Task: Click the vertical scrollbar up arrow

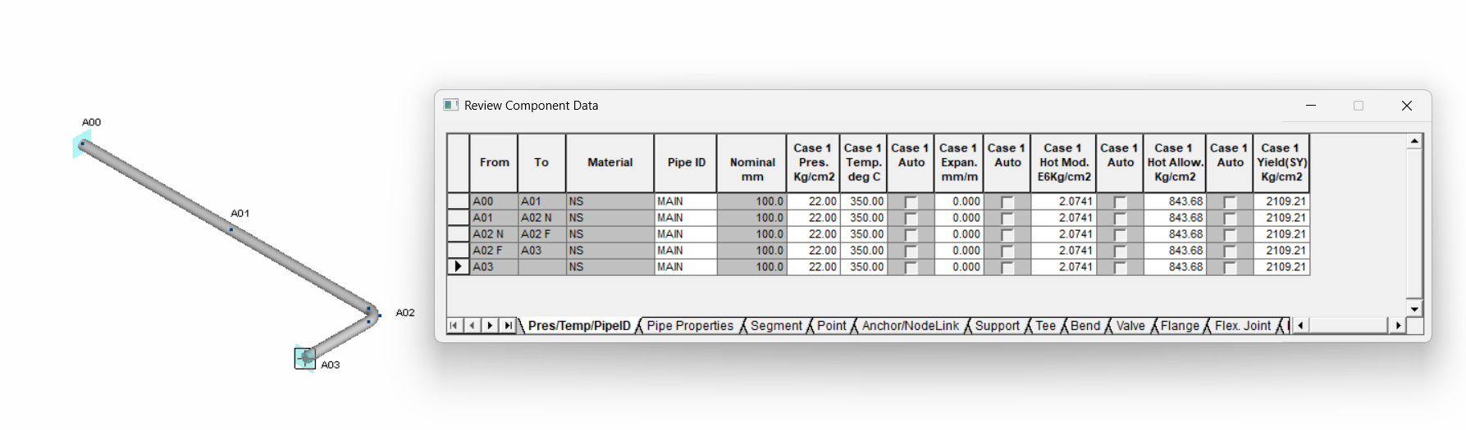Action: coord(1414,142)
